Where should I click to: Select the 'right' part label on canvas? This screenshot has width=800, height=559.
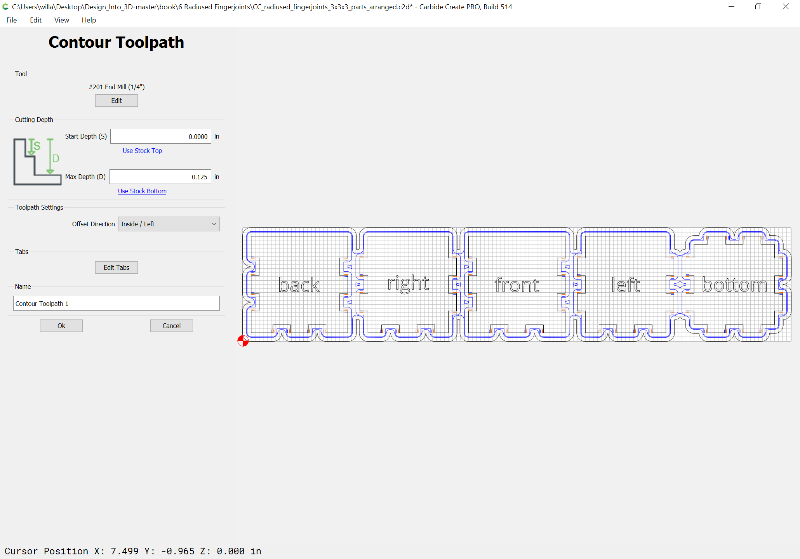pos(408,284)
